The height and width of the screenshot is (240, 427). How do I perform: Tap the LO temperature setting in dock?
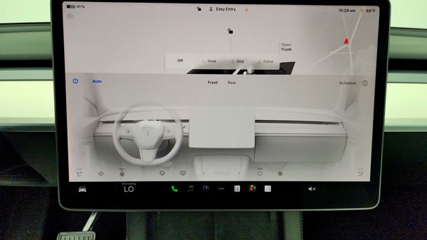129,189
